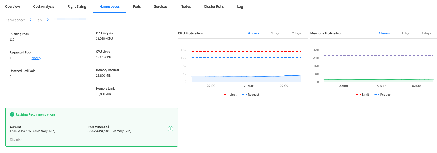Navigate to Namespaces breadcrumb link
This screenshot has height=153, width=437.
[x=15, y=20]
